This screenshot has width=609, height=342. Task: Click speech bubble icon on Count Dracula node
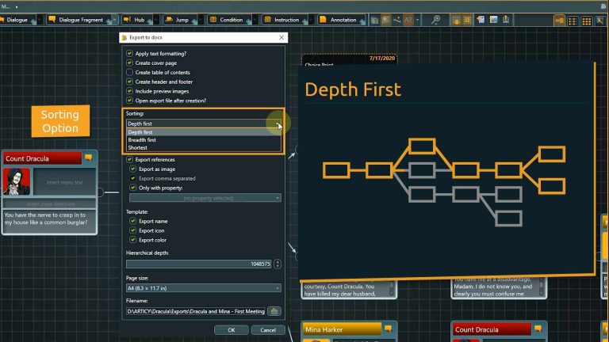pos(89,158)
